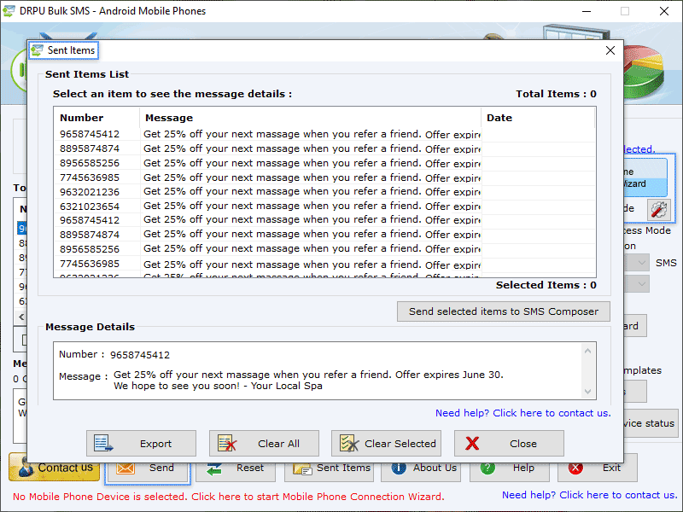Open the dropdown next to SMS label
Image resolution: width=683 pixels, height=512 pixels.
(x=640, y=262)
